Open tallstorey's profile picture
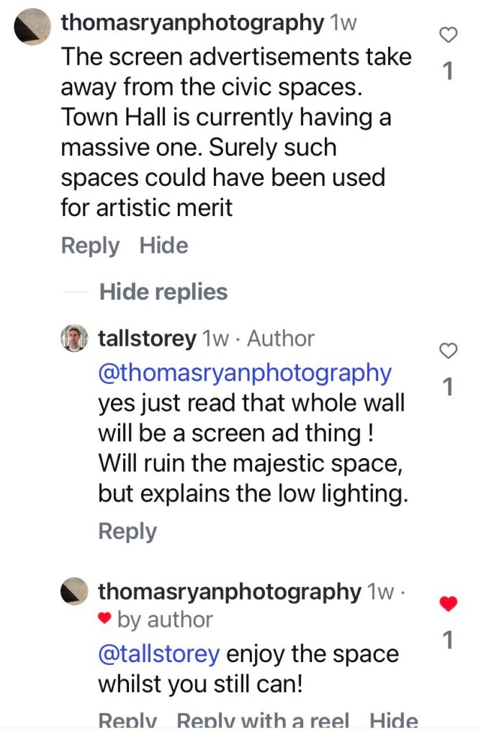This screenshot has height=737, width=481. click(x=73, y=339)
